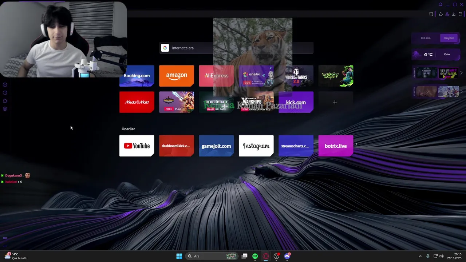The width and height of the screenshot is (466, 262).
Task: Select the GX.me tab
Action: coord(426,38)
